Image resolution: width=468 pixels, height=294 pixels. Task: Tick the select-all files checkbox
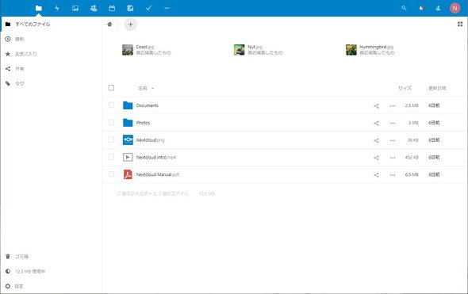[111, 88]
